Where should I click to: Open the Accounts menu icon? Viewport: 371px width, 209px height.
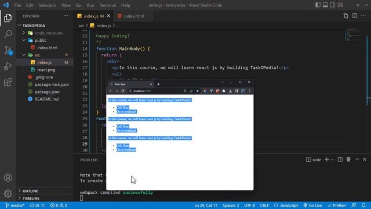[8, 178]
